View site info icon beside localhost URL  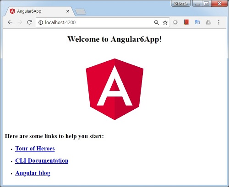pos(41,22)
